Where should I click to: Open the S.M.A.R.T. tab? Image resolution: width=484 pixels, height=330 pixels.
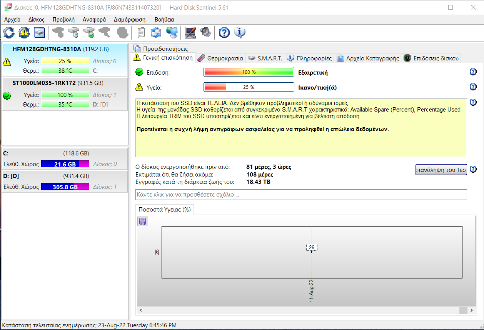pyautogui.click(x=265, y=58)
